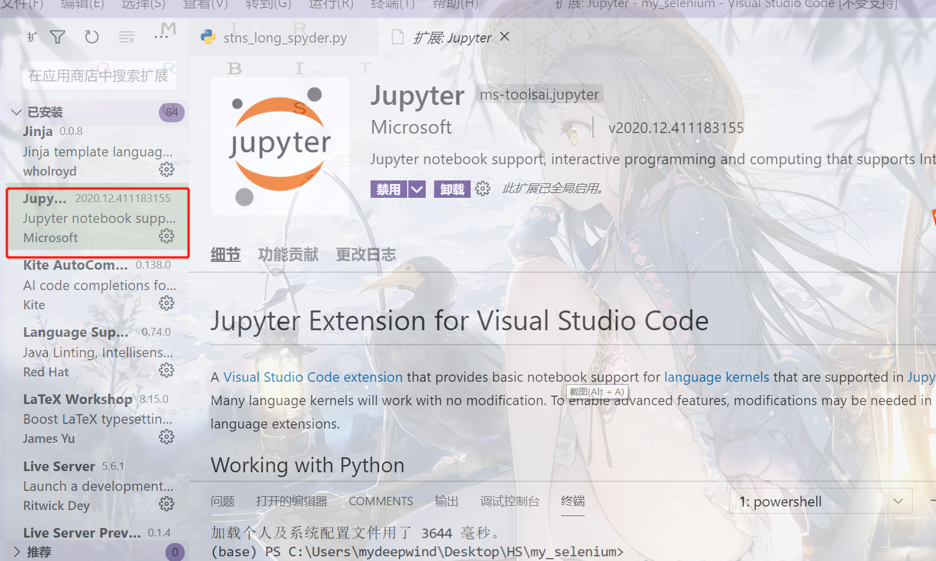936x561 pixels.
Task: Click the ms-toolsai.jupyter identifier badge
Action: (539, 95)
